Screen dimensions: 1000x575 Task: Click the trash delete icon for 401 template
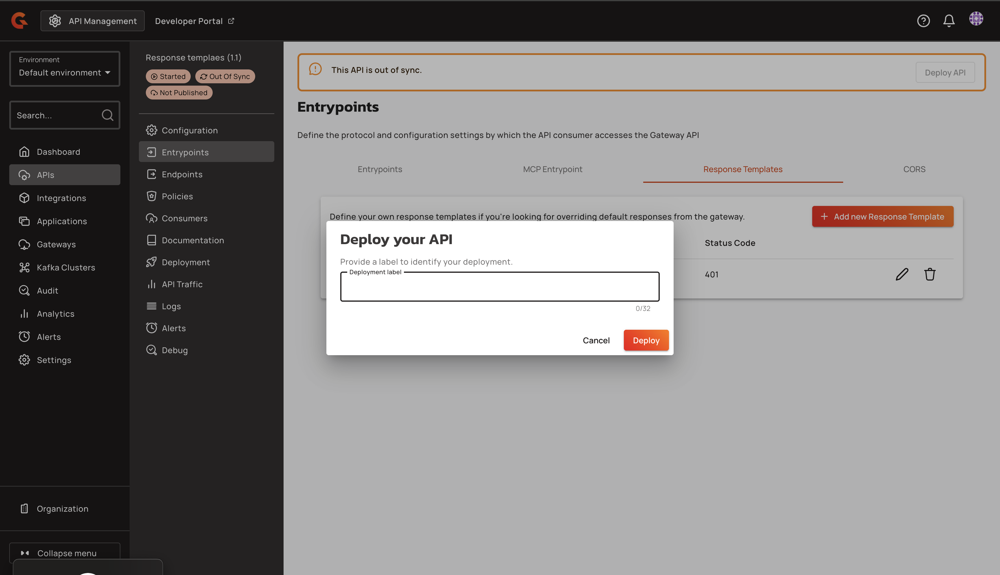click(929, 274)
